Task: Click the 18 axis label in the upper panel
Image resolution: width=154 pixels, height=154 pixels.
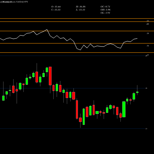Action: (x=148, y=33)
